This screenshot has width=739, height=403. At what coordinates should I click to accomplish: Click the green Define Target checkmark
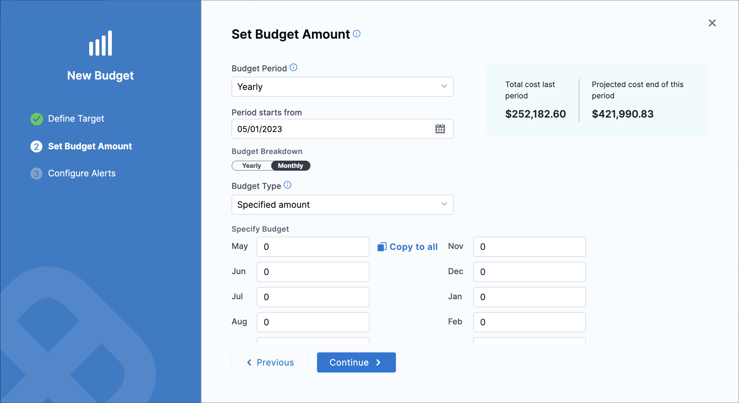pos(37,119)
